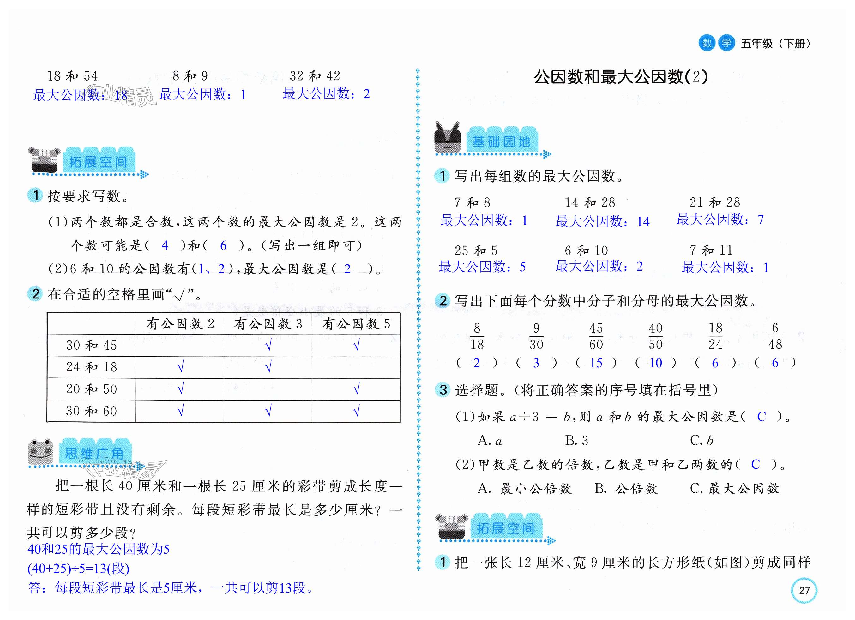Click the page number 27 circle
This screenshot has height=620, width=855.
tap(804, 590)
